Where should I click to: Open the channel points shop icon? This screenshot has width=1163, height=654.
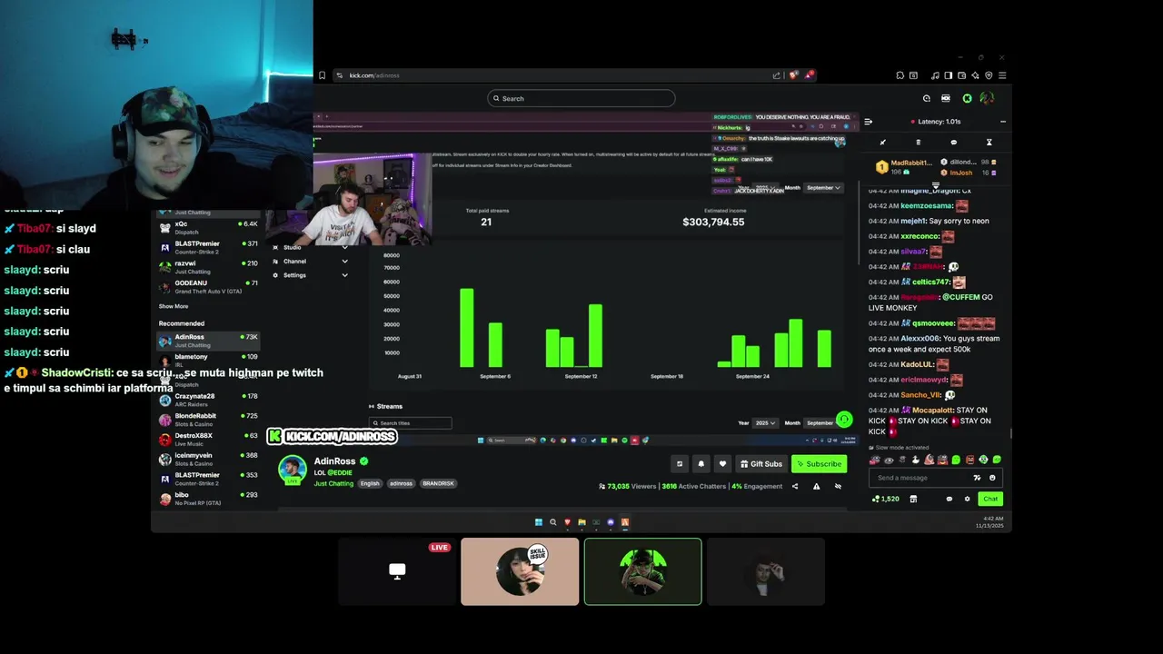click(x=913, y=499)
